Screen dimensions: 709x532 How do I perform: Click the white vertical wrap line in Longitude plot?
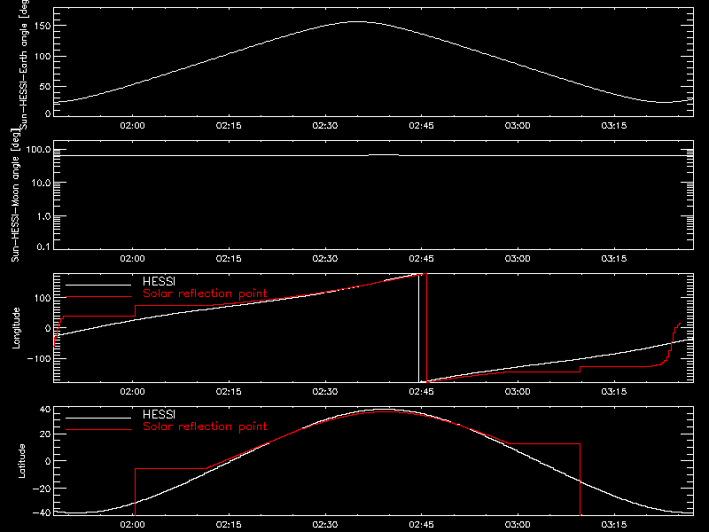(x=418, y=328)
